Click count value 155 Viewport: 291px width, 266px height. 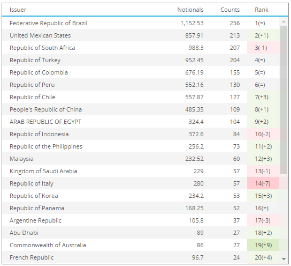(x=235, y=72)
